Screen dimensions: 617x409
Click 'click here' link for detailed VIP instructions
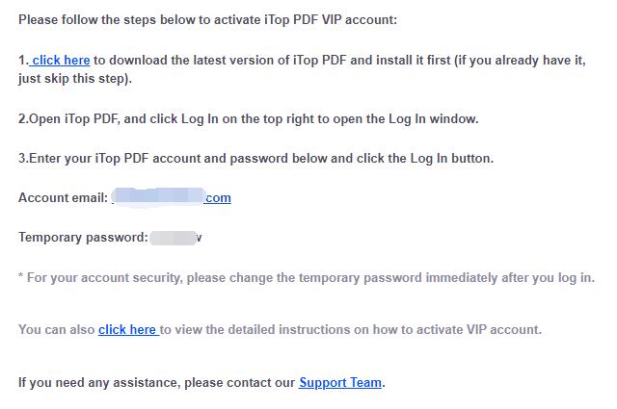[x=128, y=329]
